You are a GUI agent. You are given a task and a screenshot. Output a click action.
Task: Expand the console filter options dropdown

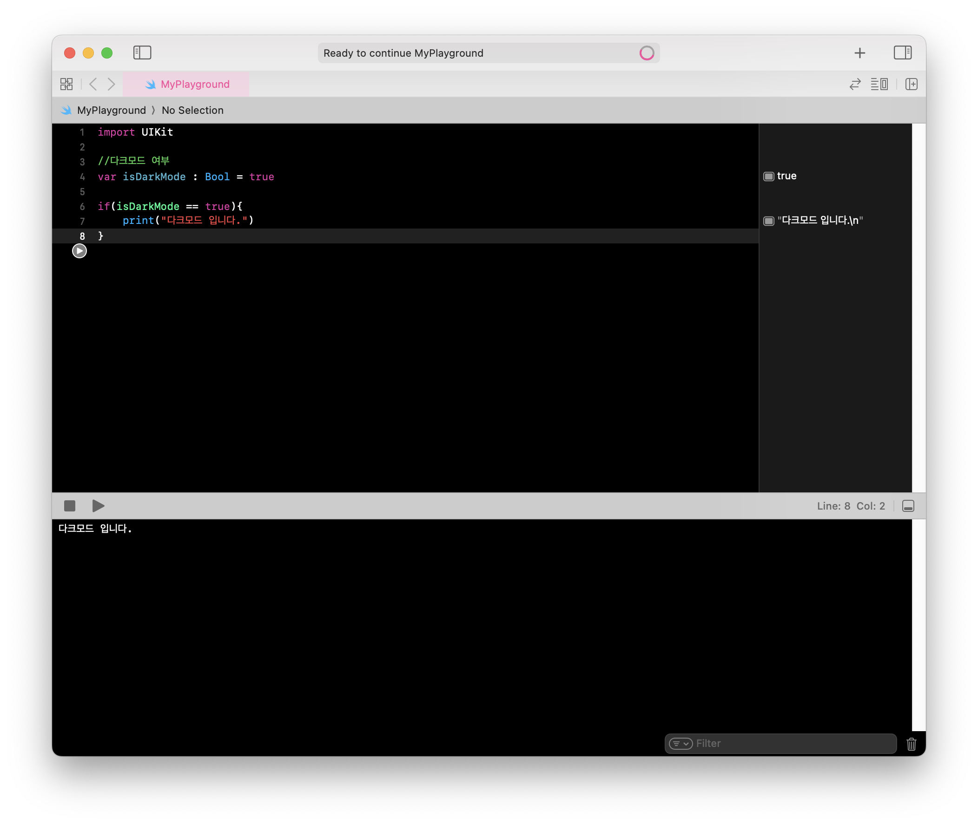(681, 743)
